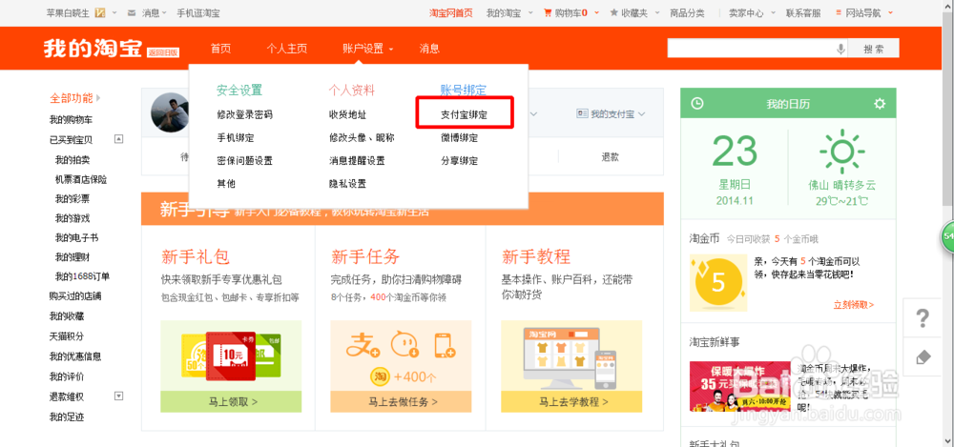
Task: Click the 我的支付宝 card icon
Action: 582,113
